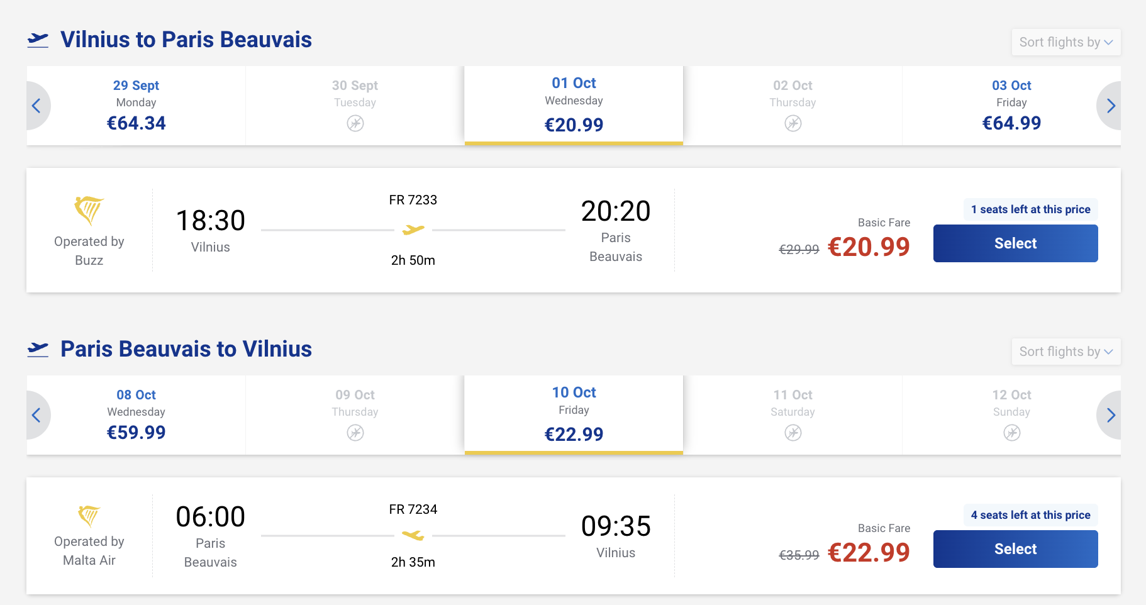This screenshot has height=605, width=1146.
Task: Click the plane icon on FR 7234 route
Action: (413, 536)
